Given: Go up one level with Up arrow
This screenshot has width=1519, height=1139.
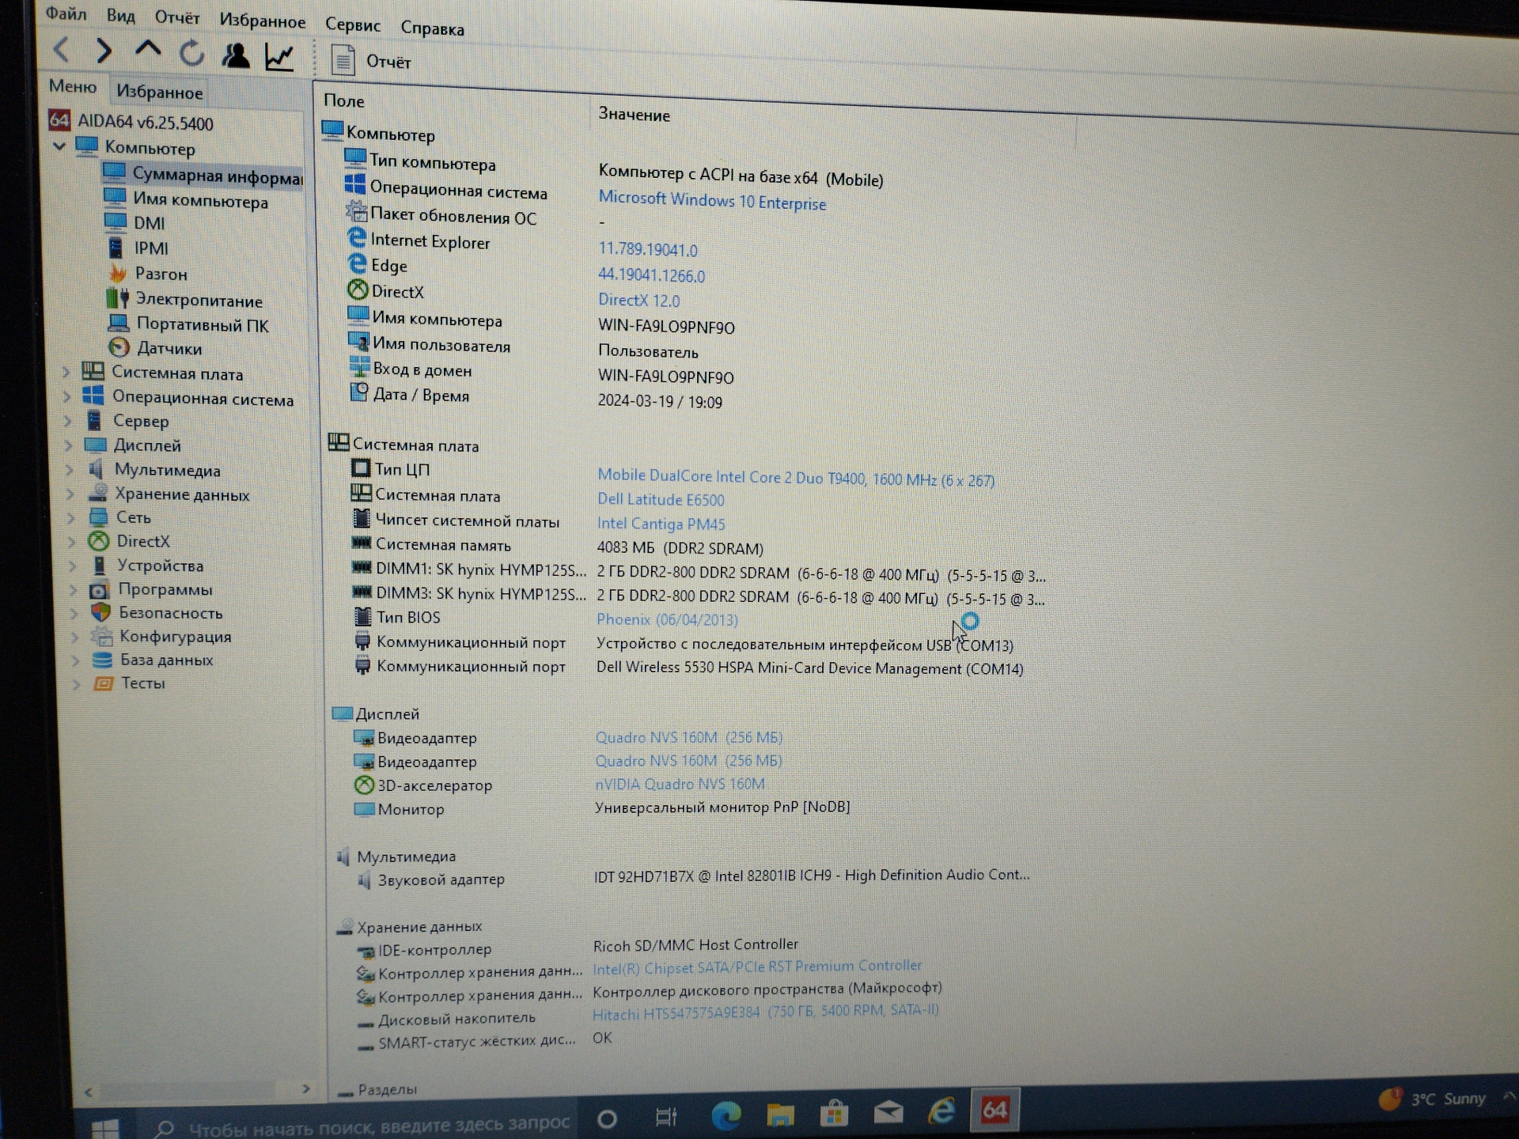Looking at the screenshot, I should [148, 50].
